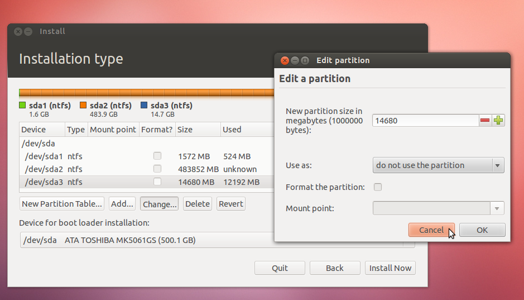Viewport: 524px width, 300px height.
Task: Click the Change... button
Action: coord(160,204)
